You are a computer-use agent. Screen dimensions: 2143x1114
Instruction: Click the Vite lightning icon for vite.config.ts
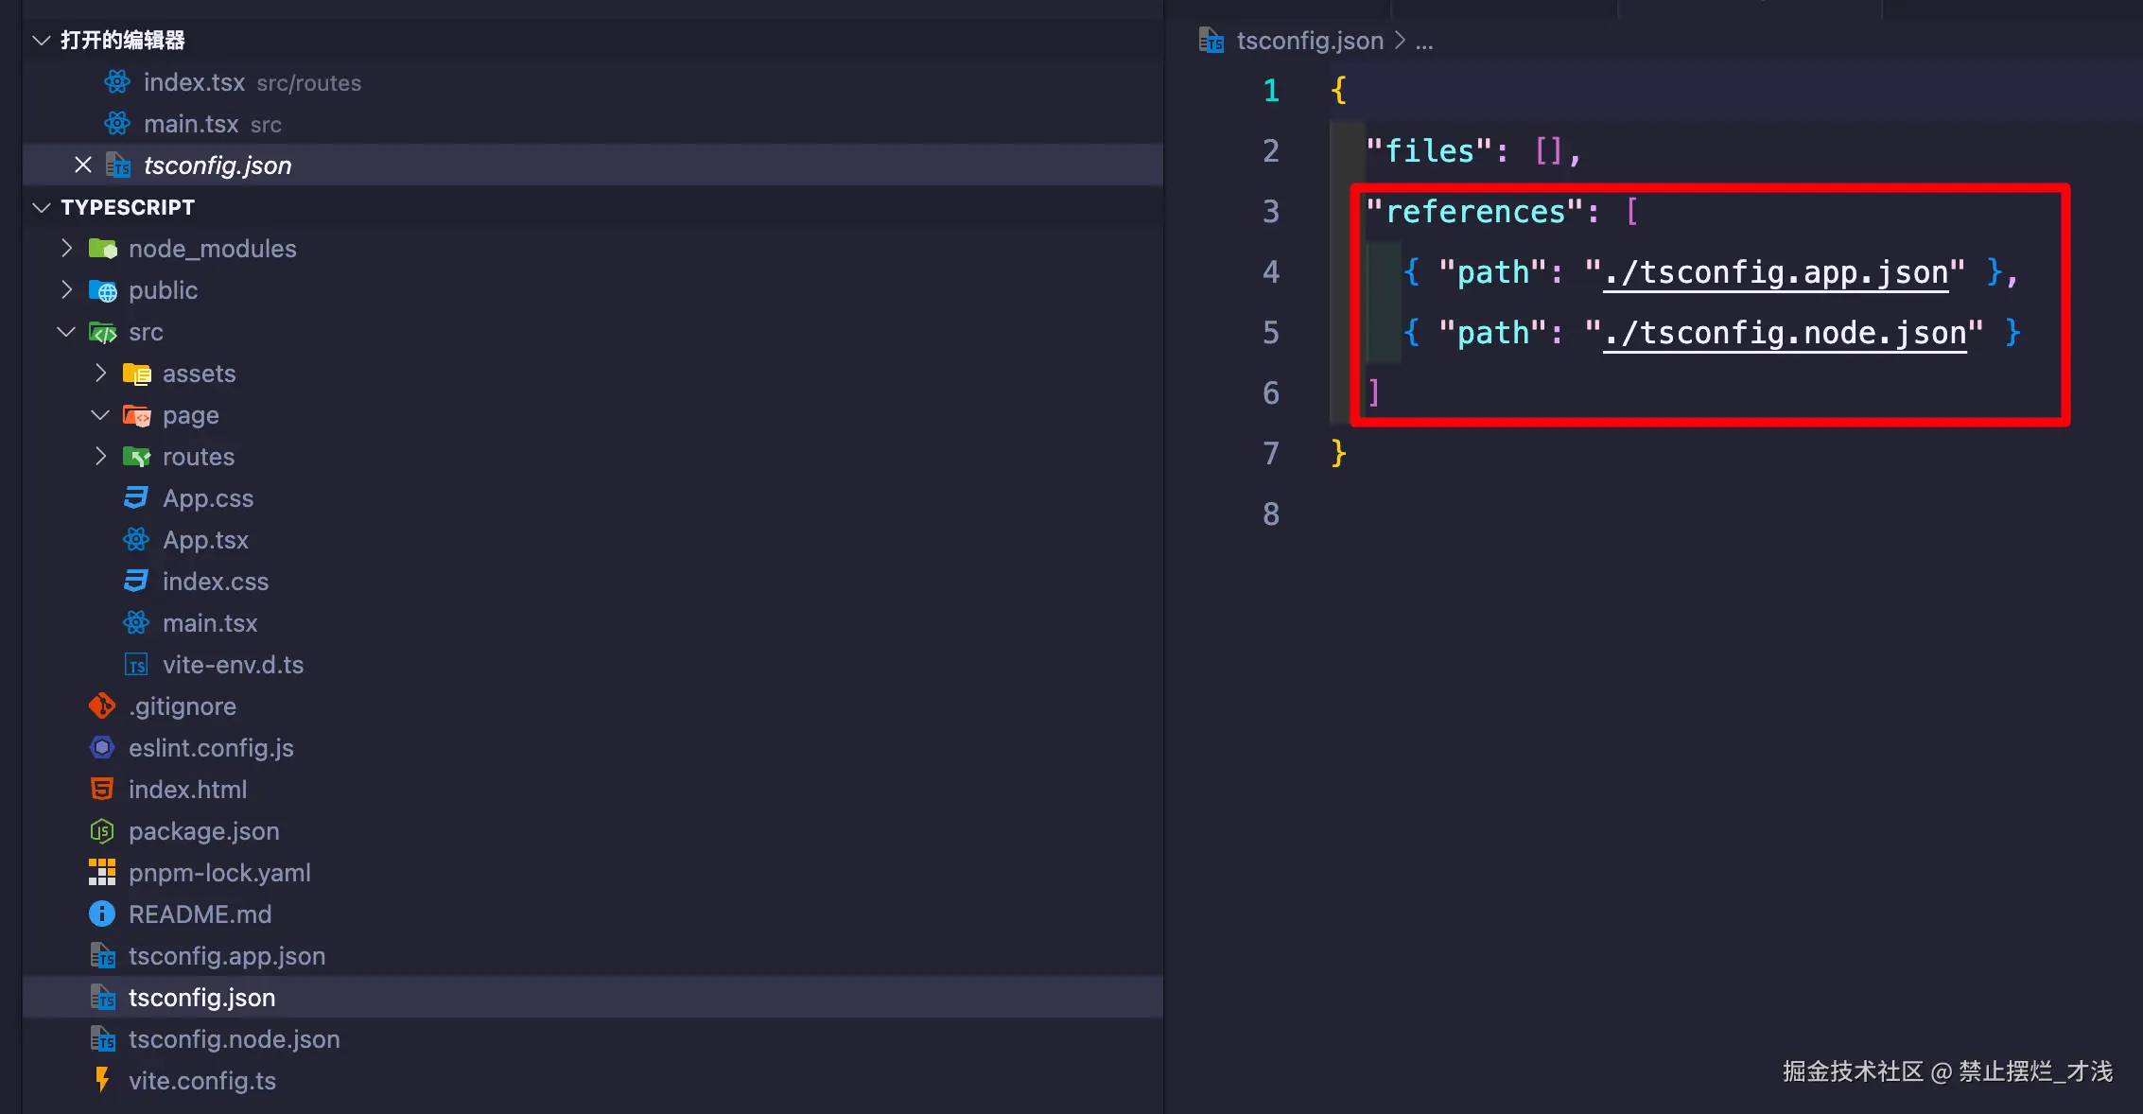click(x=102, y=1080)
